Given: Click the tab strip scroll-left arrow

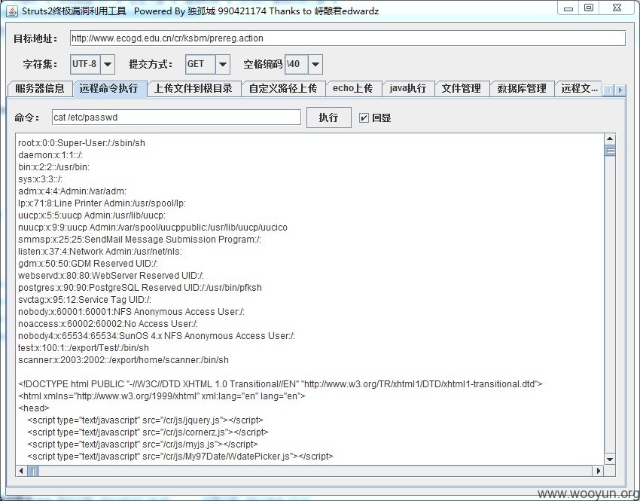Looking at the screenshot, I should [x=608, y=90].
